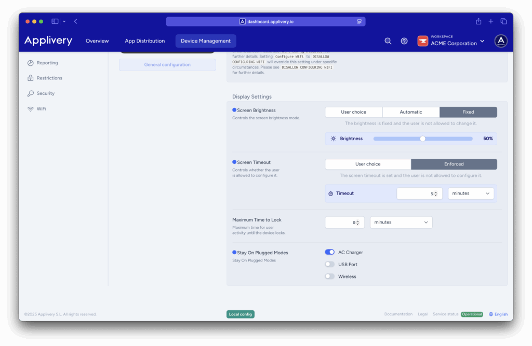532x346 pixels.
Task: Open the help question mark icon
Action: click(404, 41)
